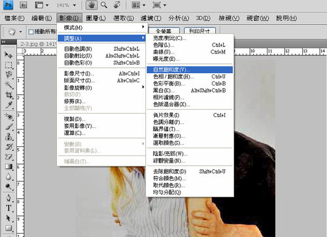Choose 負片效果(I) menu item
The image size is (327, 237).
(190, 115)
